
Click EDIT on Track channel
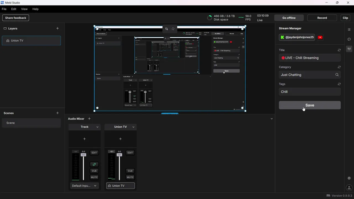94,153
